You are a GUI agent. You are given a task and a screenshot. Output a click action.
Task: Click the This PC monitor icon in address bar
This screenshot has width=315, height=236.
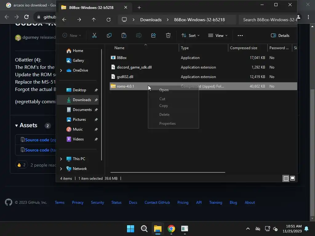click(x=124, y=20)
